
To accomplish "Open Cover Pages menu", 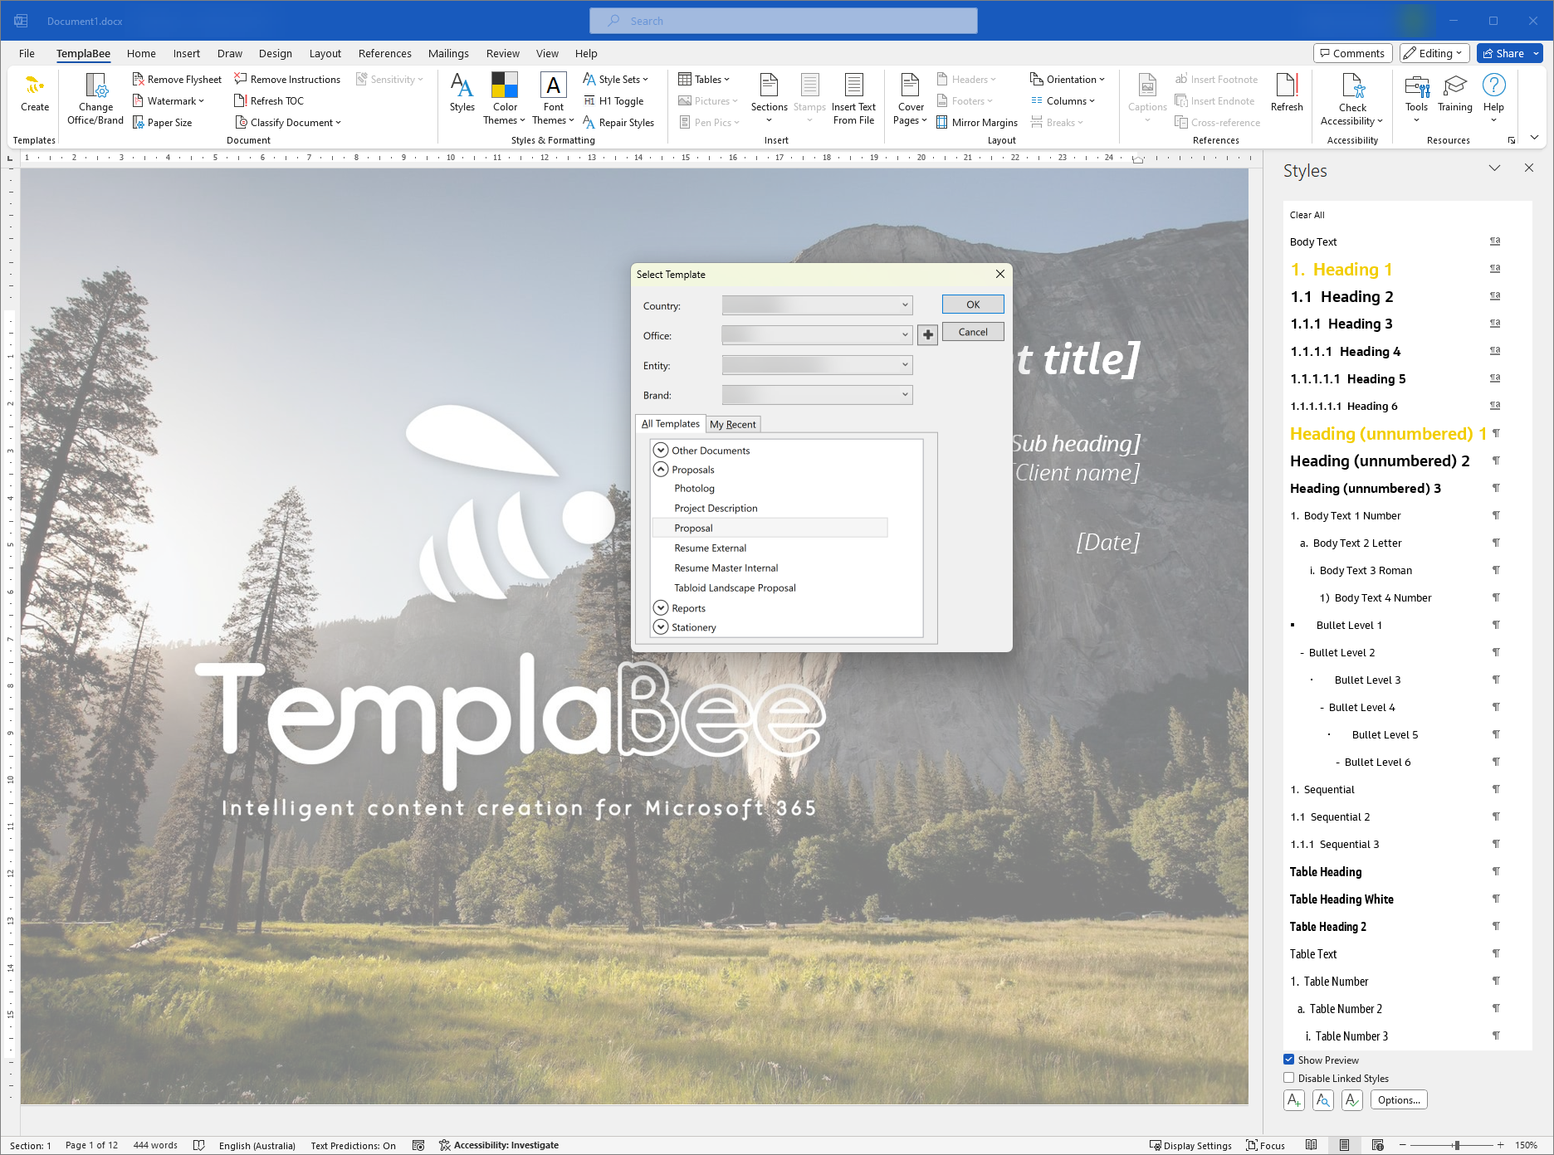I will pyautogui.click(x=911, y=99).
